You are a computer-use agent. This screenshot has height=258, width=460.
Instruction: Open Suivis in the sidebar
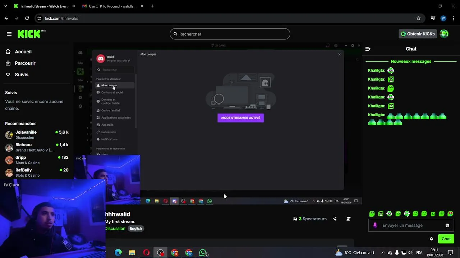[x=22, y=75]
